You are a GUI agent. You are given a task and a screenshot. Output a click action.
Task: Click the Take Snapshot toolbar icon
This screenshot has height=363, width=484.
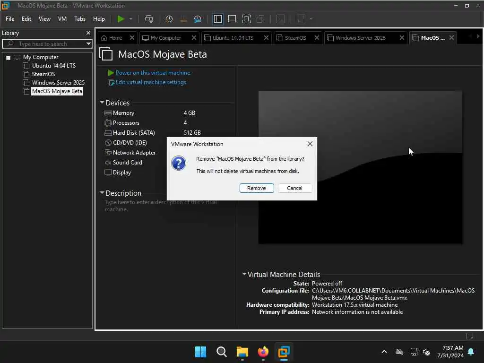click(169, 19)
